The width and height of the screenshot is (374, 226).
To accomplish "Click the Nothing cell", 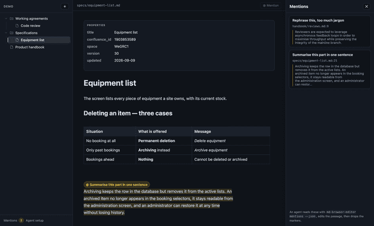I will tap(164, 160).
